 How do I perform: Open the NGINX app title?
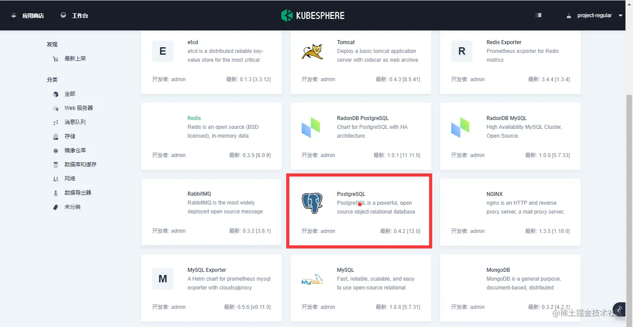[x=495, y=194]
